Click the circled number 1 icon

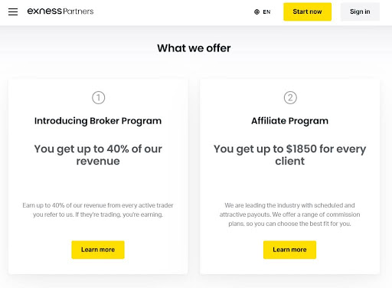tap(98, 97)
